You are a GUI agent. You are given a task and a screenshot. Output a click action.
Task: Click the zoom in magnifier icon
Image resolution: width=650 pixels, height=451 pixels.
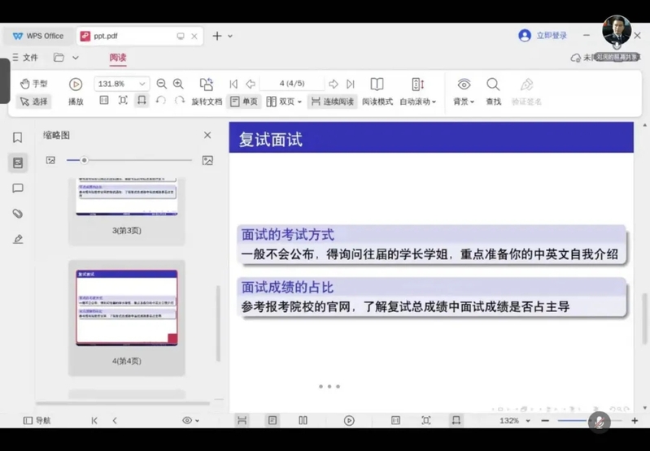point(178,84)
